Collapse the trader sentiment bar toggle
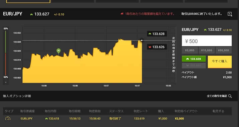 point(6,82)
